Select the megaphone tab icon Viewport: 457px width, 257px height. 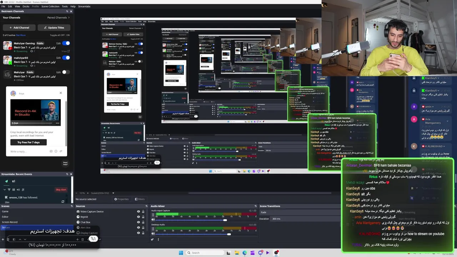tap(14, 181)
